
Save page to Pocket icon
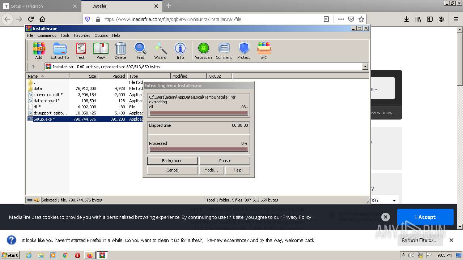pyautogui.click(x=351, y=19)
